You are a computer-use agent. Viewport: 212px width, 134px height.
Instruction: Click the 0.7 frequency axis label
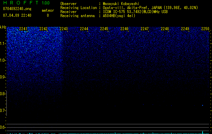pos(3,111)
